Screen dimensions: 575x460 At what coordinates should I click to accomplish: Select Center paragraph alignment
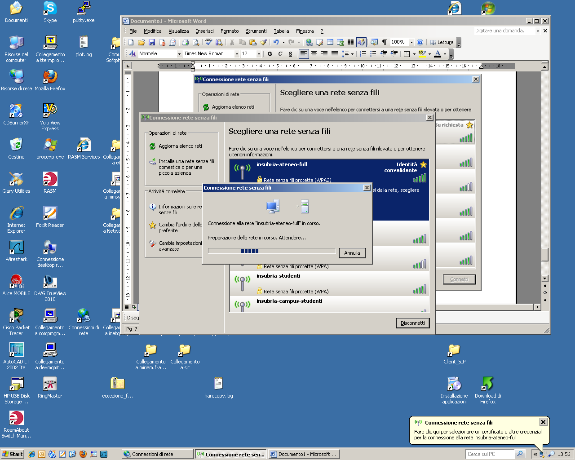(x=314, y=54)
